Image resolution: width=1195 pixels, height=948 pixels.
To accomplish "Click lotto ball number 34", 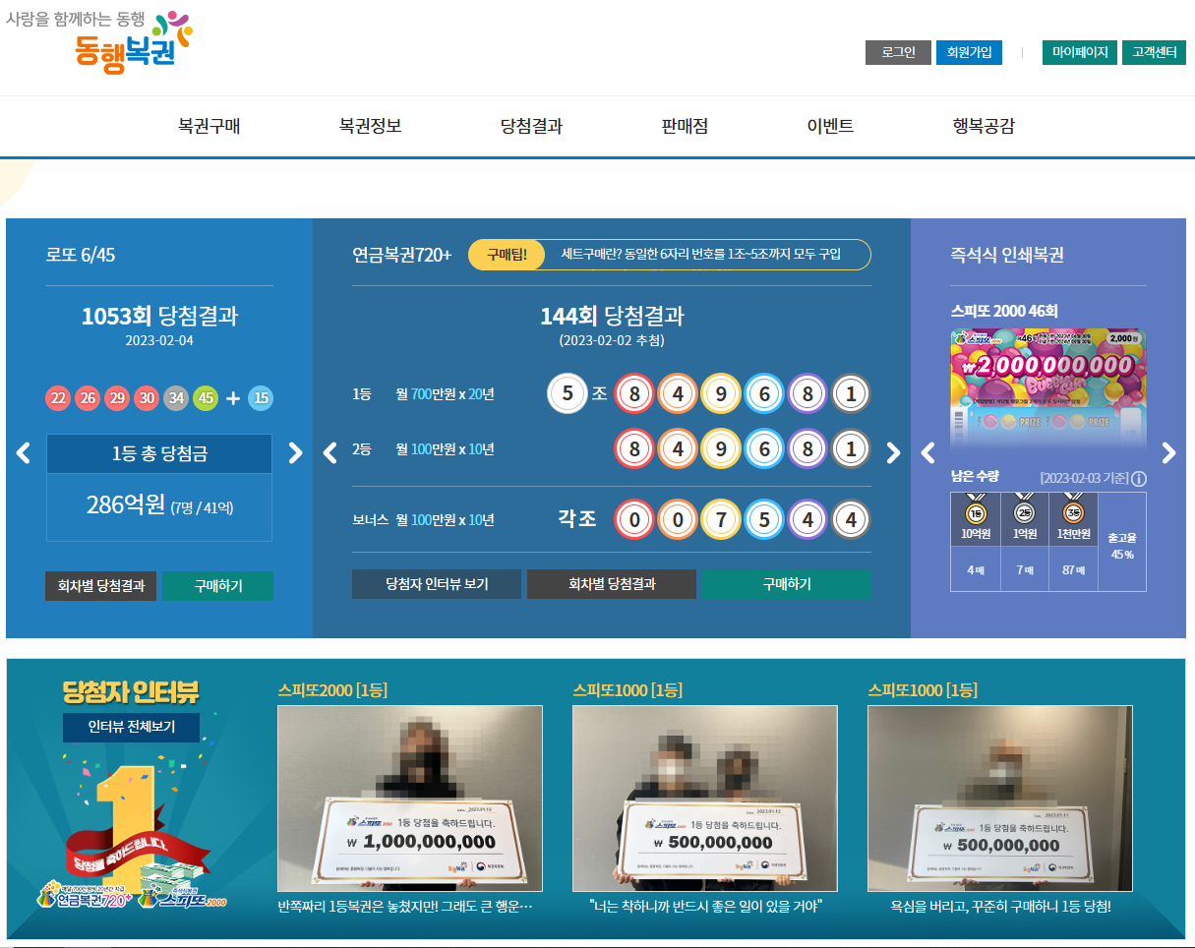I will click(x=176, y=398).
